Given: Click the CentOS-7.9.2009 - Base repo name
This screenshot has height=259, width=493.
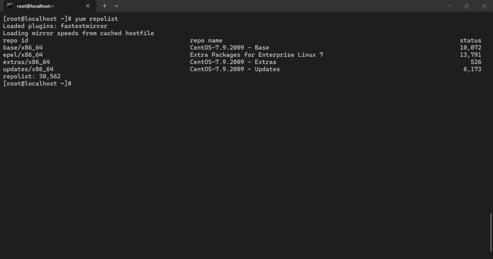Looking at the screenshot, I should tap(230, 48).
